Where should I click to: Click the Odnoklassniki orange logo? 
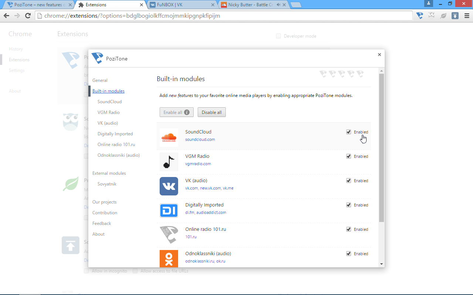[169, 258]
